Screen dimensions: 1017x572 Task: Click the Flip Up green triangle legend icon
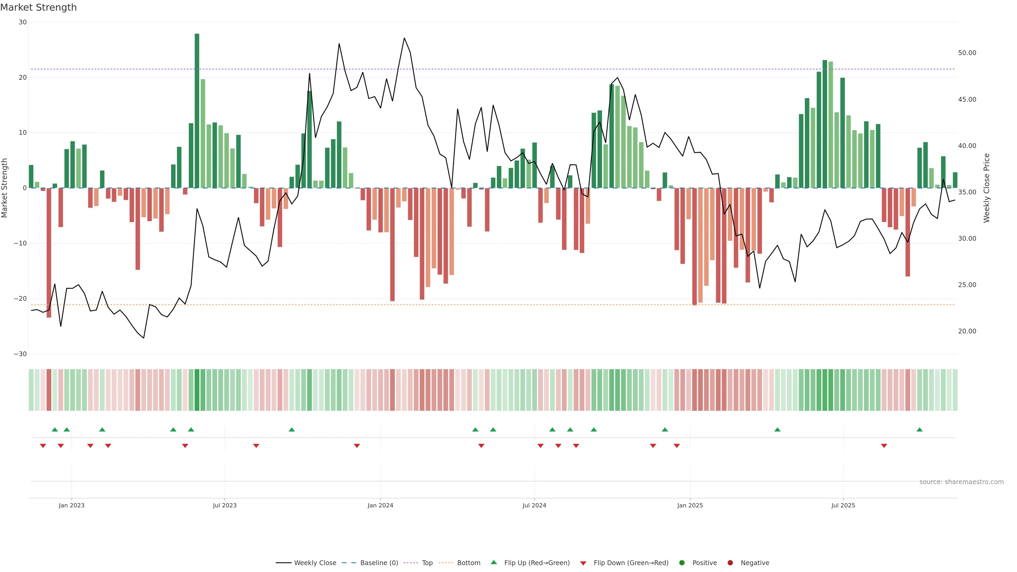coord(493,562)
